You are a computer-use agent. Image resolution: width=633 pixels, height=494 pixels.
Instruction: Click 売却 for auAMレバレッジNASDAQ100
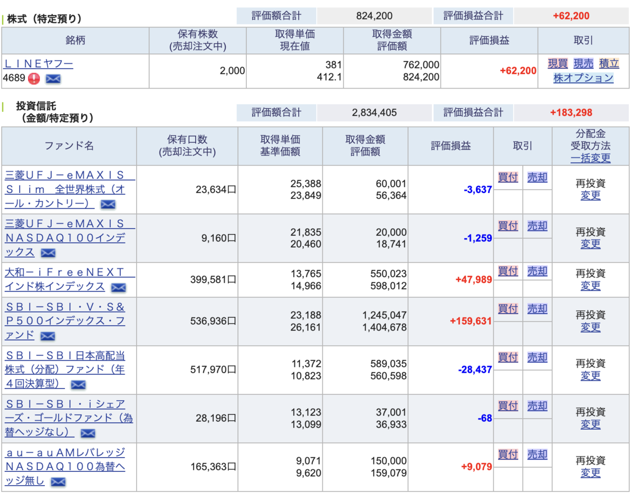538,454
